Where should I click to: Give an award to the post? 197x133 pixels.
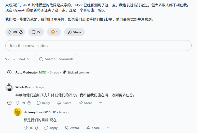54,32
